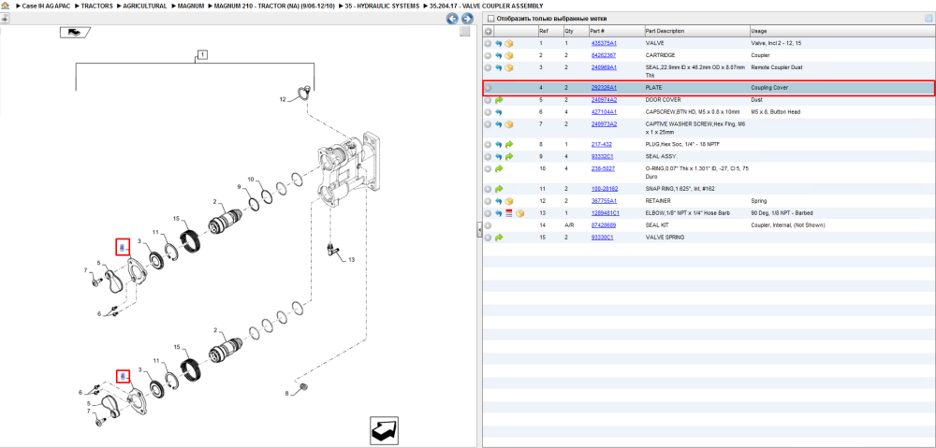The width and height of the screenshot is (936, 448).
Task: Open part number link 93332C1
Action: [602, 156]
